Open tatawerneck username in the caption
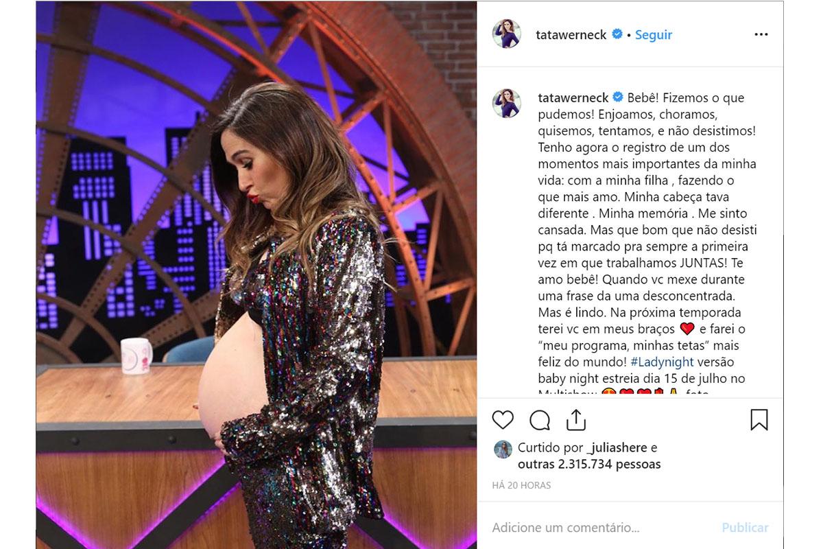The width and height of the screenshot is (823, 549). (x=571, y=97)
